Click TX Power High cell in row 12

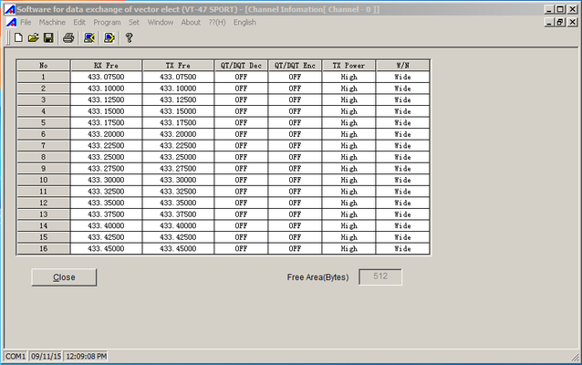tap(348, 203)
